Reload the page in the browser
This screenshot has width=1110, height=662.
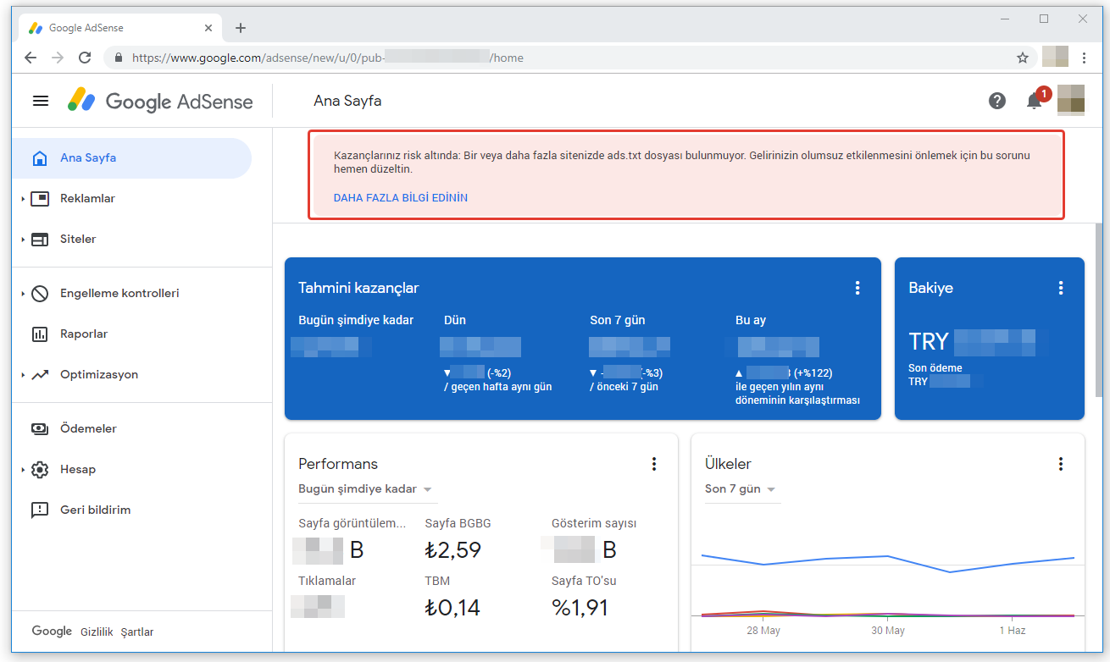(85, 58)
